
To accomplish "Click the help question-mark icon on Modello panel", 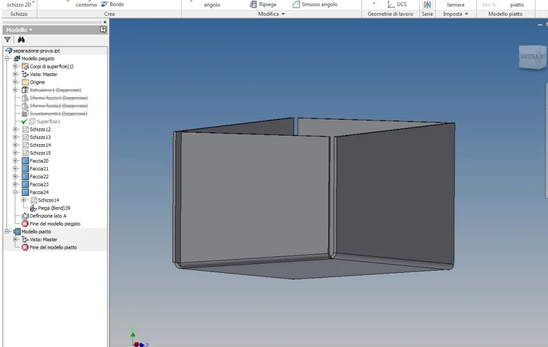I will tap(103, 30).
